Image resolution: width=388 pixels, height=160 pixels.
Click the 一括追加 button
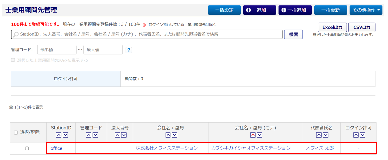click(x=295, y=10)
